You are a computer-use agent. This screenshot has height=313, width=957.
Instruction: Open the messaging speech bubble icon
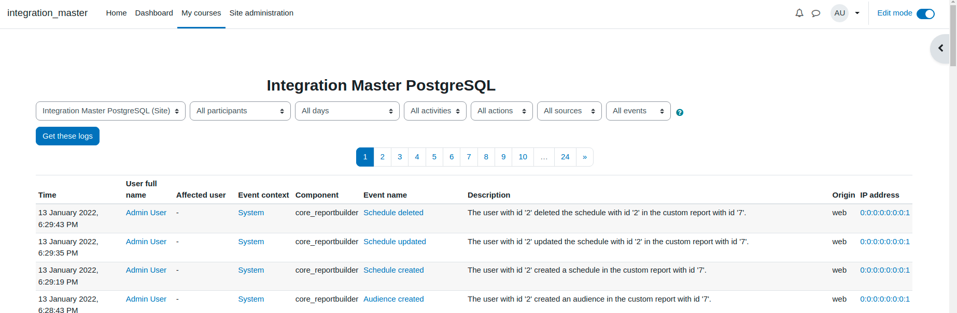[x=816, y=13]
